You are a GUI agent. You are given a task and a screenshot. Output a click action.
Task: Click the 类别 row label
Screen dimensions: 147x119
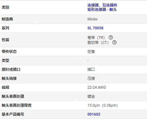click(5, 7)
